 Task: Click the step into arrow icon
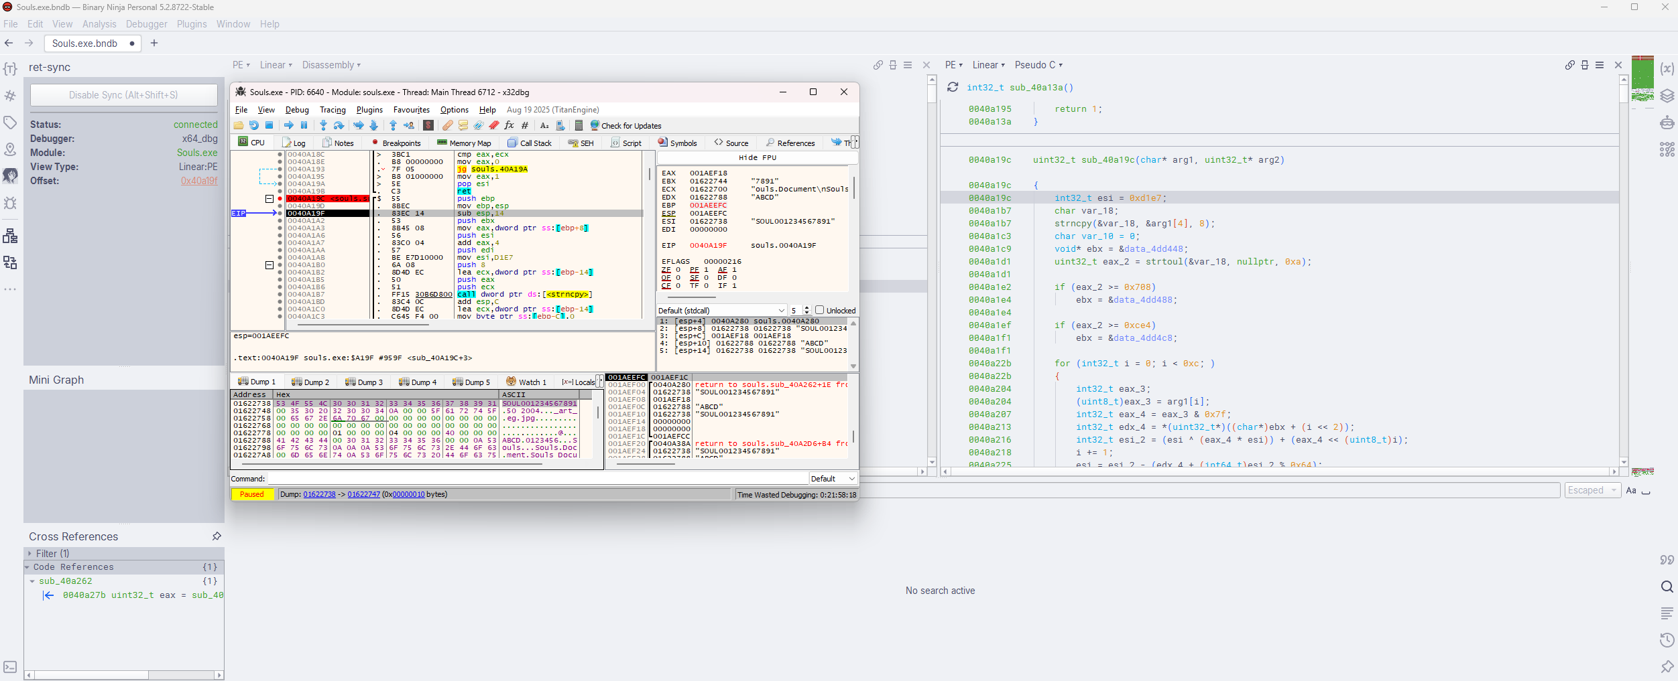(323, 125)
